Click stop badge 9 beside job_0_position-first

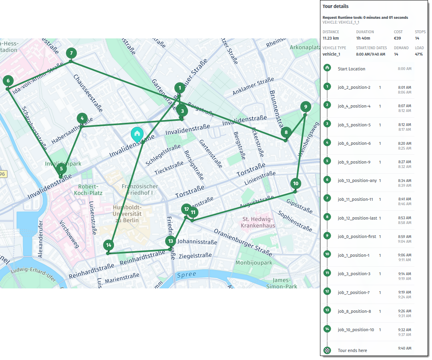[327, 236]
